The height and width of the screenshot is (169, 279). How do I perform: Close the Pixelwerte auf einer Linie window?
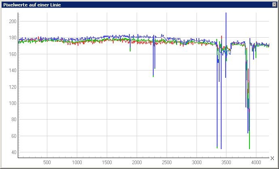[275, 4]
